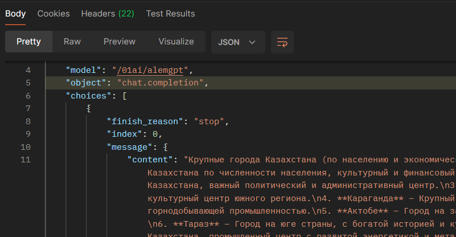Go to the Test Results tab
The width and height of the screenshot is (456, 237).
170,13
